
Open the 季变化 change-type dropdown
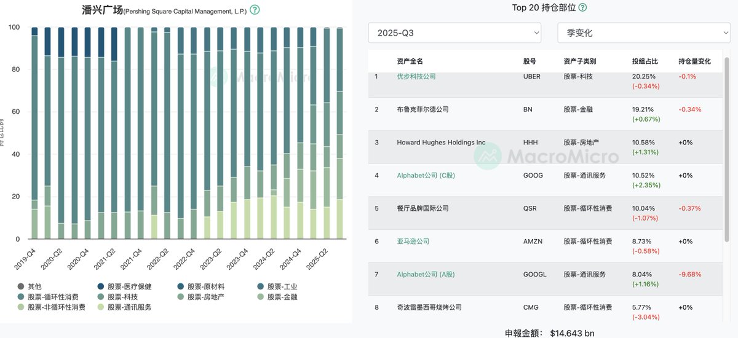coord(644,33)
